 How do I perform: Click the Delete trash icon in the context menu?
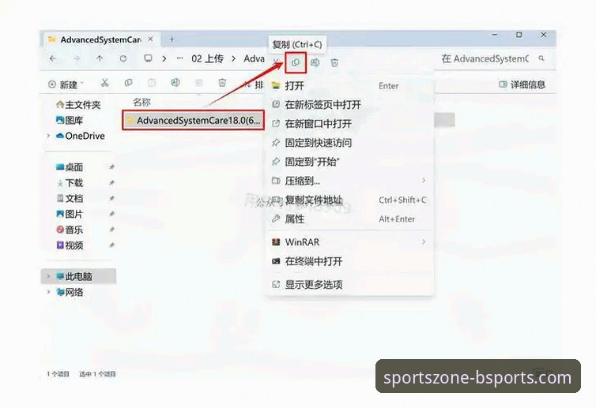click(x=334, y=62)
